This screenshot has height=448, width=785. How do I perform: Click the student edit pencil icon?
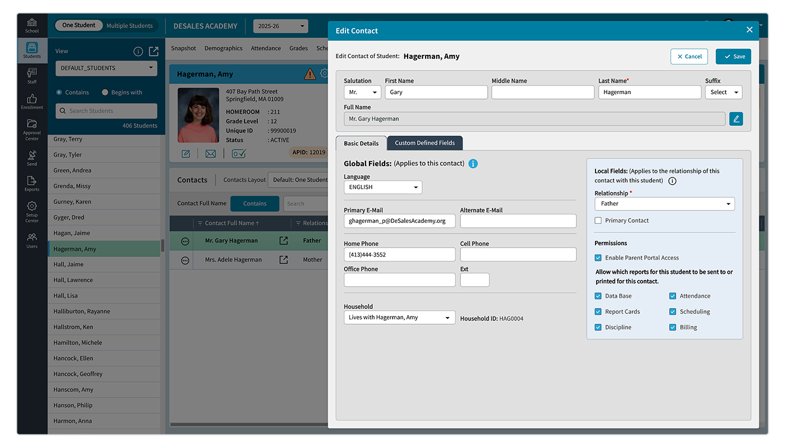click(186, 153)
